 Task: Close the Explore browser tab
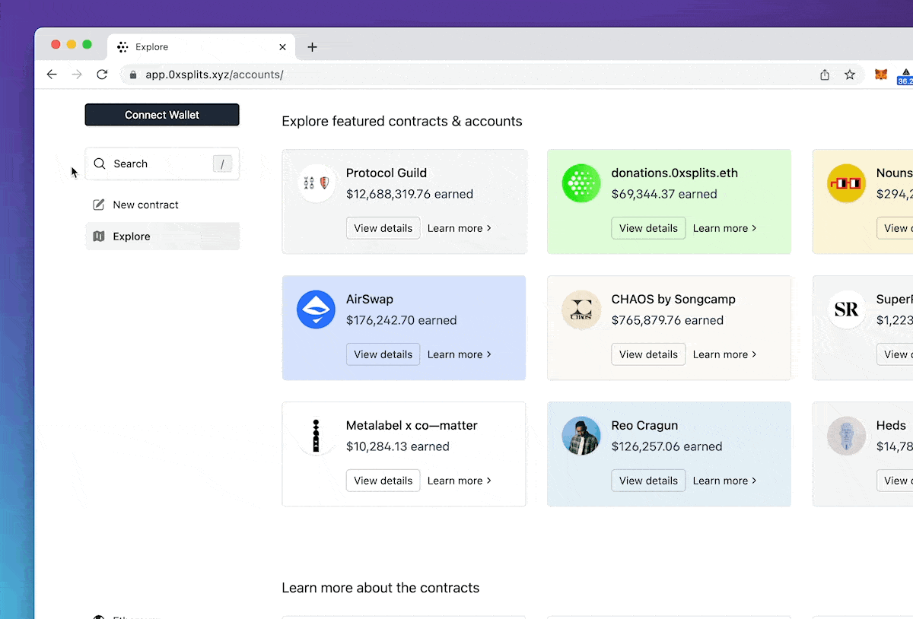point(282,47)
